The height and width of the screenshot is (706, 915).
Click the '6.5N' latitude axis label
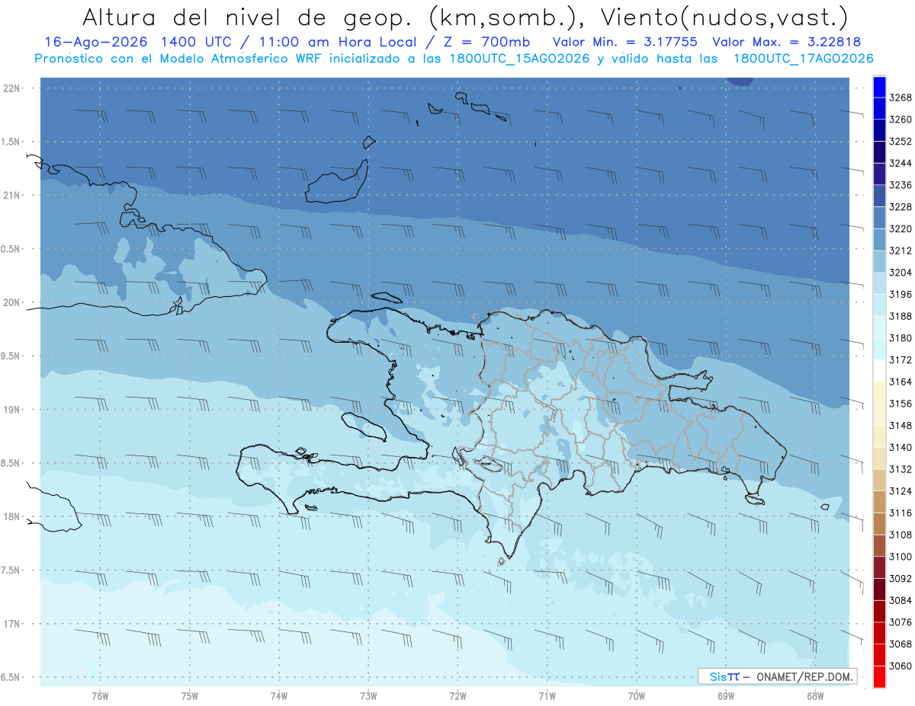[11, 677]
